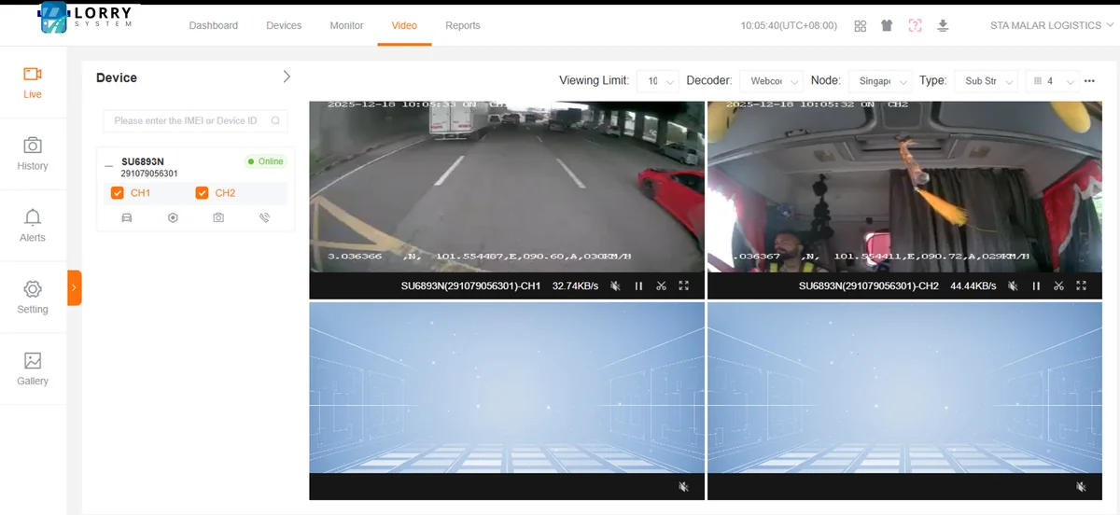Open the STA MALAR LOGISTICS account menu
Viewport: 1120px width, 515px height.
(x=1052, y=25)
